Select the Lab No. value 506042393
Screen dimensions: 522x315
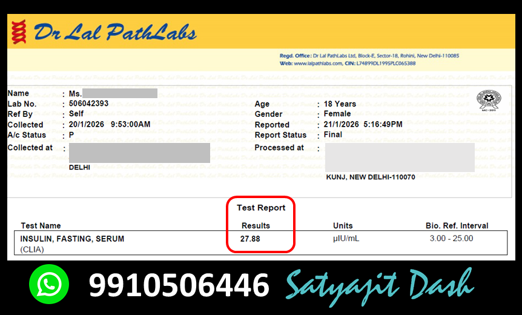[88, 104]
